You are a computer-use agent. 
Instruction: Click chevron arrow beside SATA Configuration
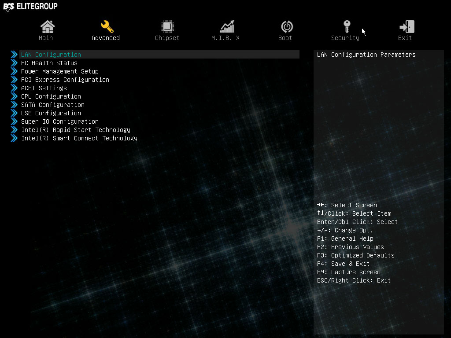[x=14, y=104]
